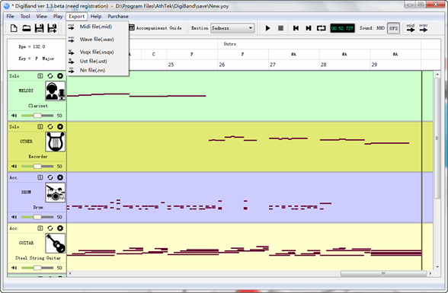Screen dimensions: 448x293
Task: Toggle solo on MELODY track
Action: coord(40,76)
